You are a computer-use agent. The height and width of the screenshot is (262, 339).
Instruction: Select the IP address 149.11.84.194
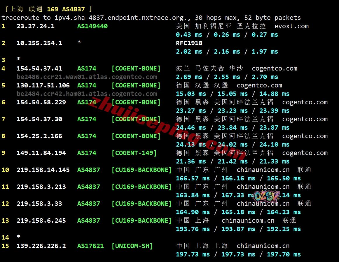[x=41, y=153]
